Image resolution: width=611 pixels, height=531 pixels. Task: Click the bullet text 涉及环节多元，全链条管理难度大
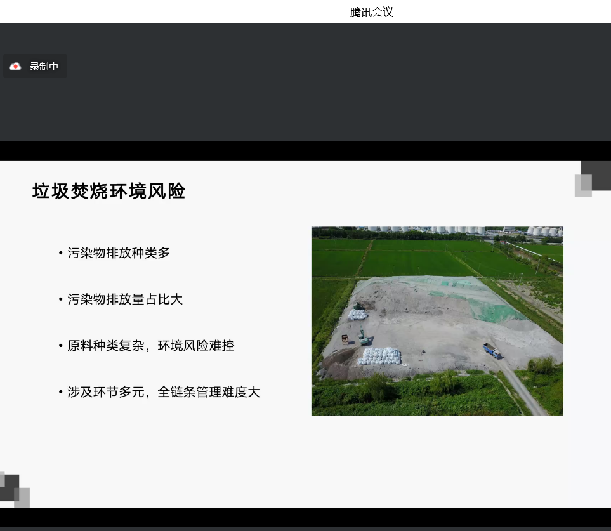point(164,392)
